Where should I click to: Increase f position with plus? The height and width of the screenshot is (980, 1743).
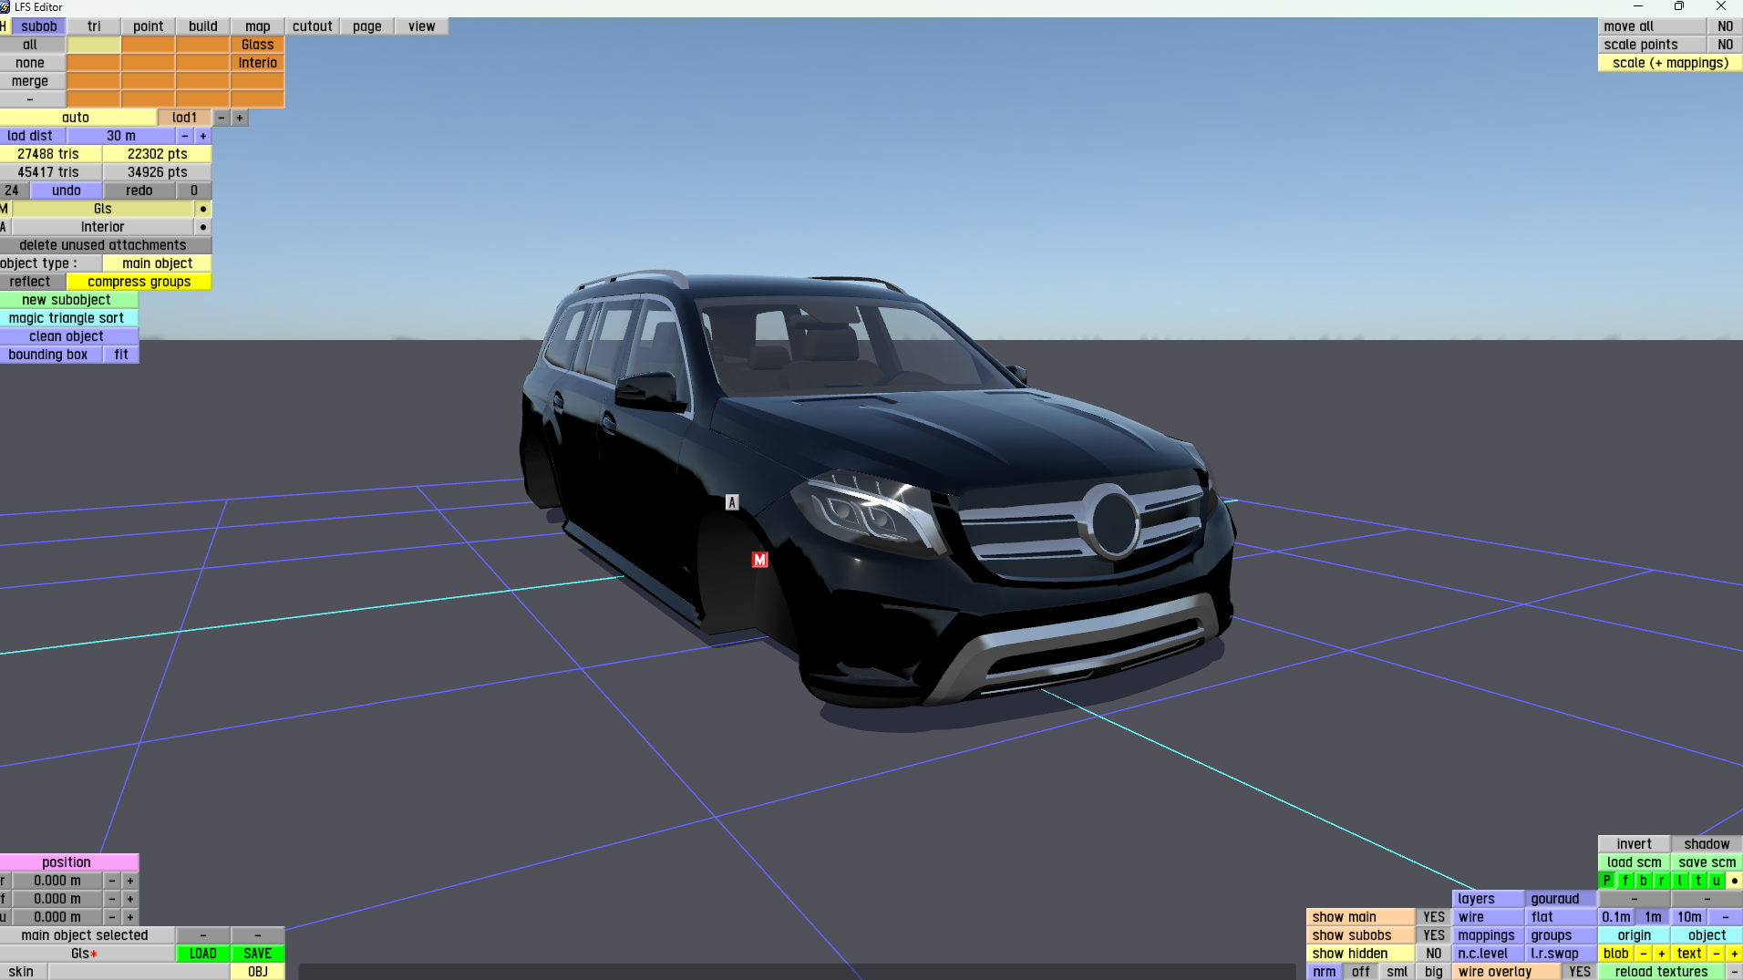130,899
